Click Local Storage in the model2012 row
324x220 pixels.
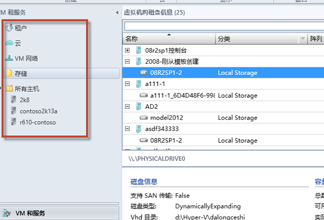[237, 118]
